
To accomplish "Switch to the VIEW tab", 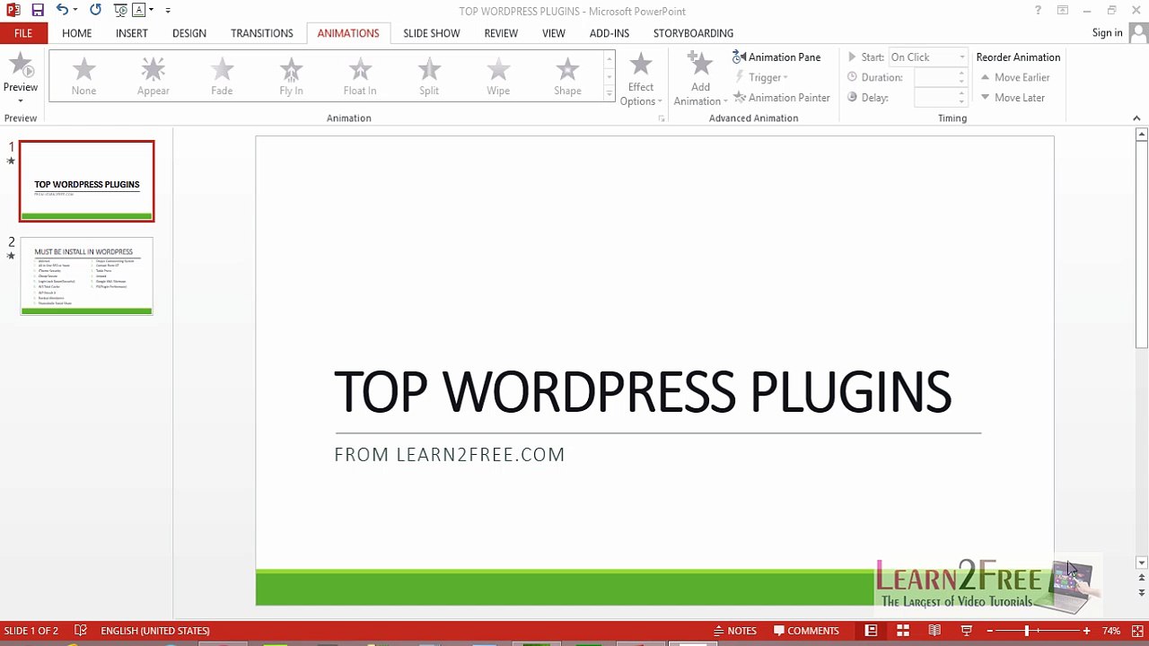I will (554, 33).
